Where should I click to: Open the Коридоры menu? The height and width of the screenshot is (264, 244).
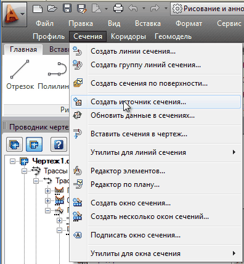(x=128, y=36)
